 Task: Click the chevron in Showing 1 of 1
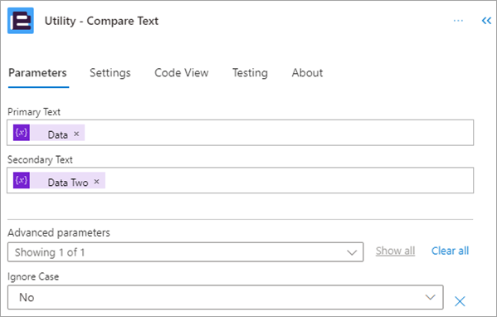tap(352, 252)
